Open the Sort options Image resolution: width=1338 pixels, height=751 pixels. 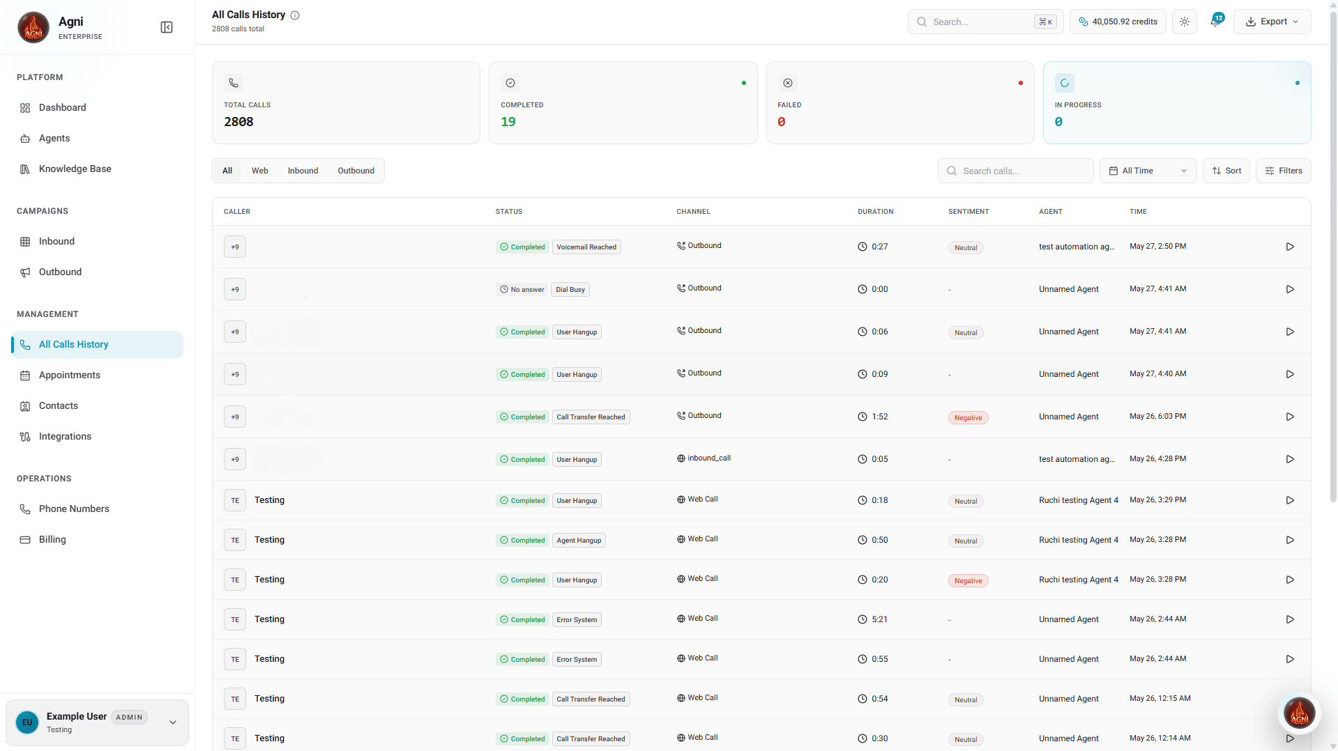(x=1226, y=171)
